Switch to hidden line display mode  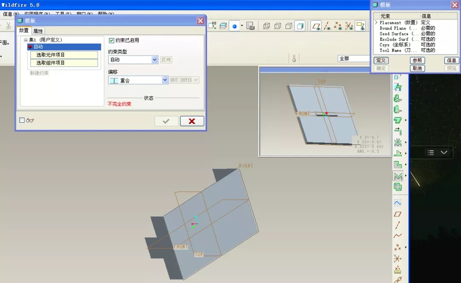pos(277,26)
